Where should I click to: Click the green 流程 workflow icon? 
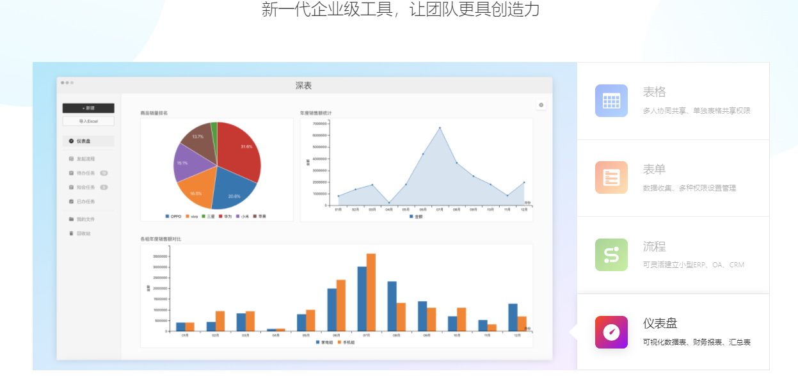click(x=611, y=255)
